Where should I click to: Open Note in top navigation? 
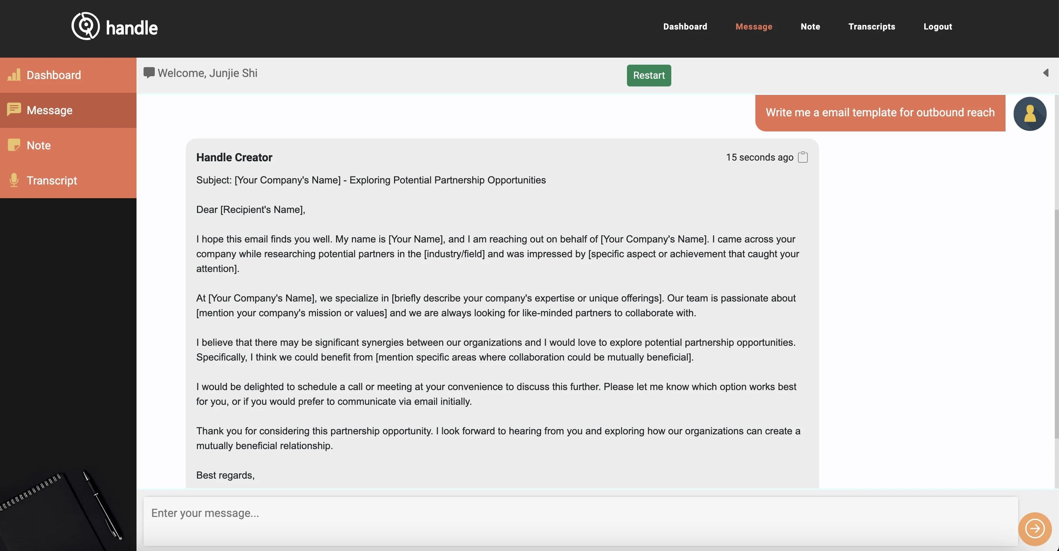(x=810, y=27)
